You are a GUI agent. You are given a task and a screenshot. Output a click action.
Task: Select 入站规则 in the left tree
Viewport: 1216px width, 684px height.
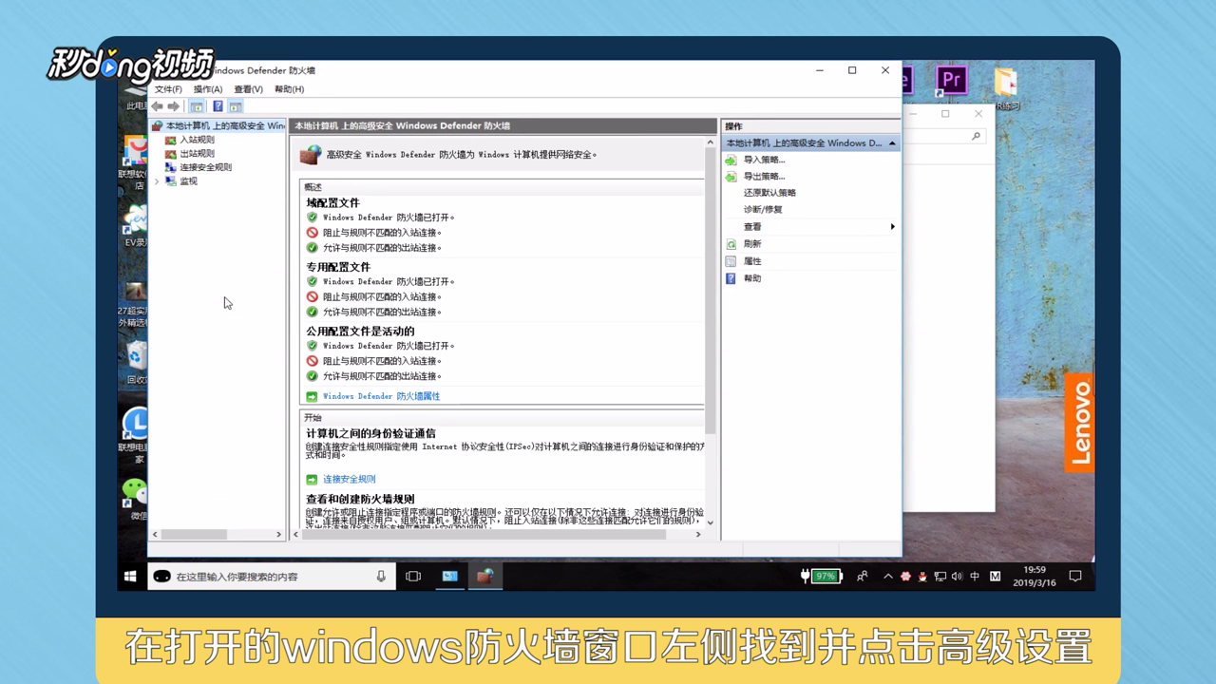pyautogui.click(x=197, y=140)
